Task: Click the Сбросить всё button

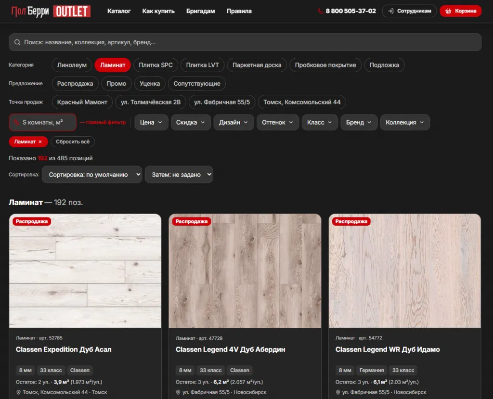Action: pyautogui.click(x=73, y=142)
